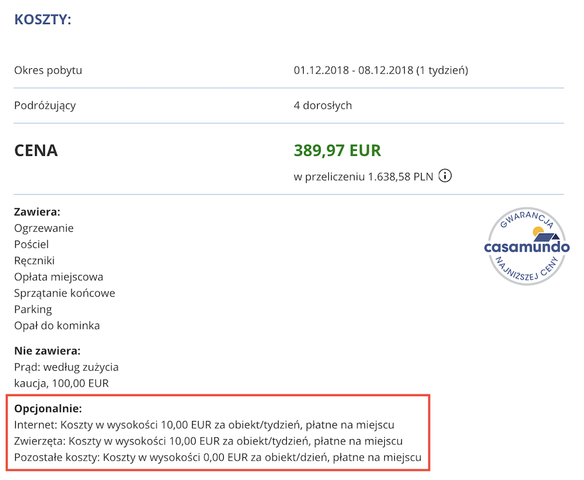The height and width of the screenshot is (480, 584).
Task: Click the casamundo lowest price guarantee badge
Action: (x=526, y=246)
